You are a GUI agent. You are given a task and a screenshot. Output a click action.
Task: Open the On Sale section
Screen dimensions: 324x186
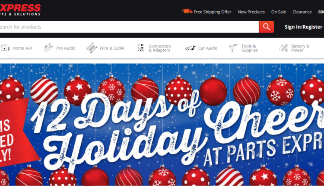pos(279,12)
